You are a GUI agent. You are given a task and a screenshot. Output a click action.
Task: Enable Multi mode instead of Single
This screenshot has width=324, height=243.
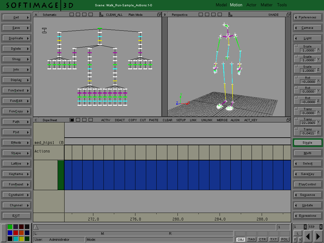[x=307, y=153]
